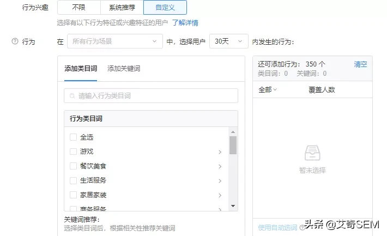This screenshot has width=387, height=236.
Task: Expand the 家居家装 category arrow
Action: coord(220,196)
